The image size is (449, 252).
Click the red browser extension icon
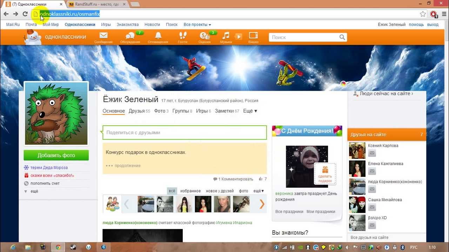tap(434, 14)
